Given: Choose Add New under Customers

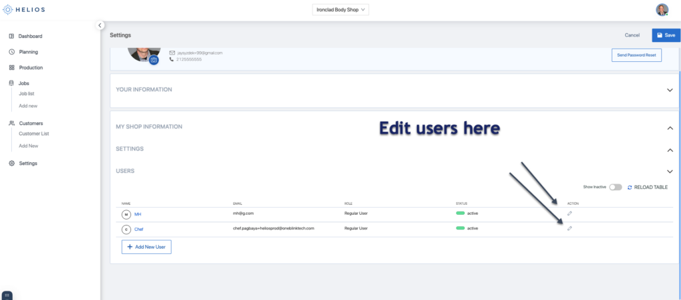Looking at the screenshot, I should pyautogui.click(x=29, y=146).
